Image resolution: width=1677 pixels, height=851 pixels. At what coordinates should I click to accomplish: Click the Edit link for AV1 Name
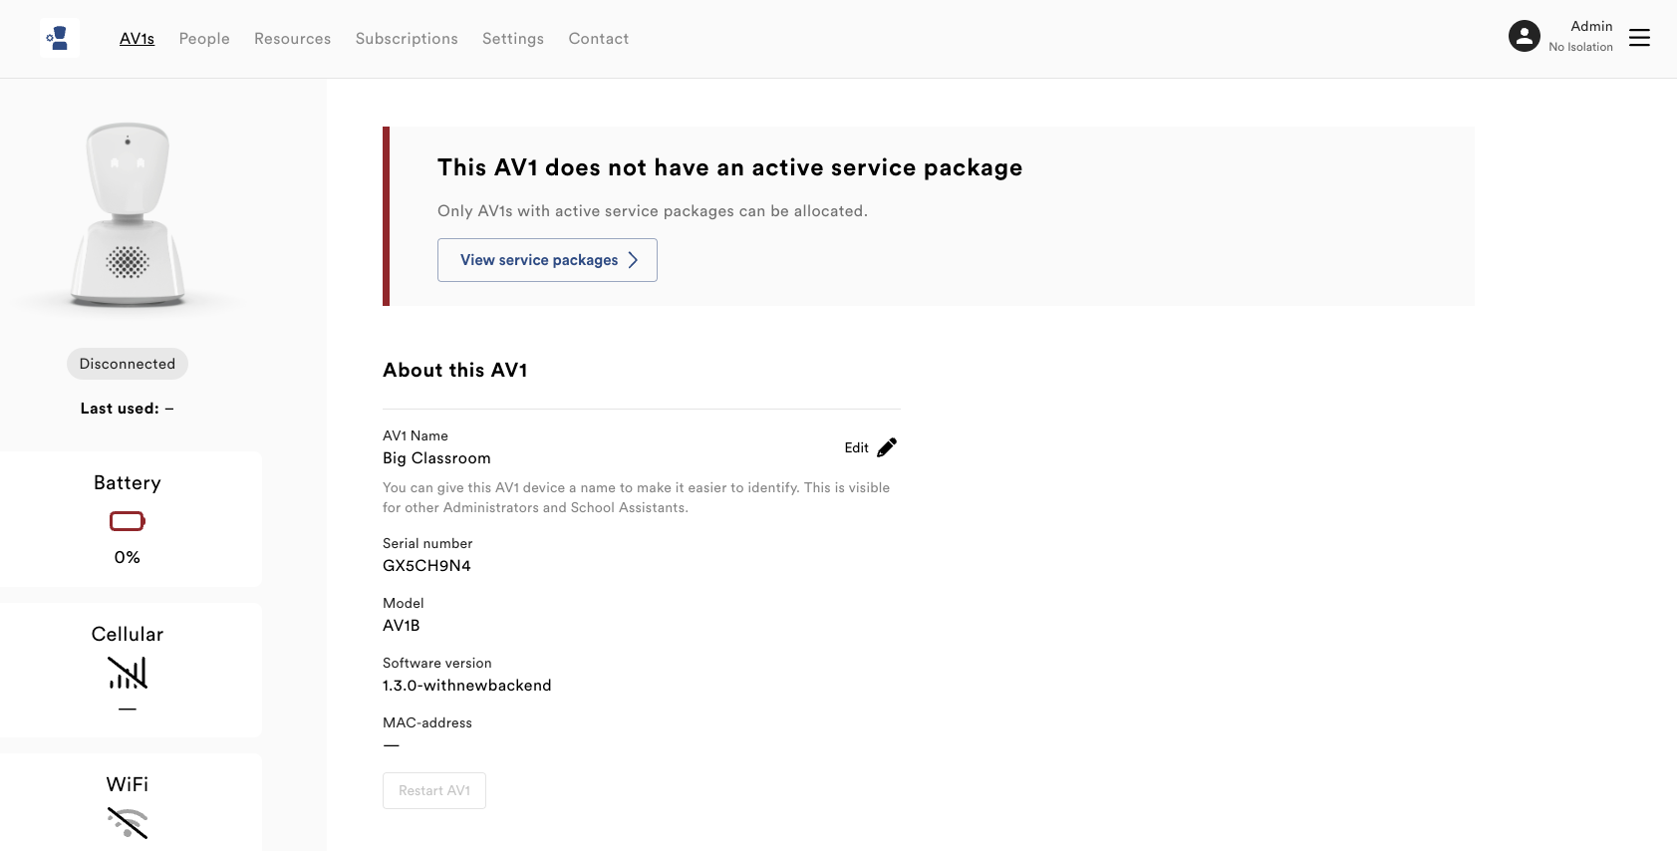pyautogui.click(x=857, y=448)
